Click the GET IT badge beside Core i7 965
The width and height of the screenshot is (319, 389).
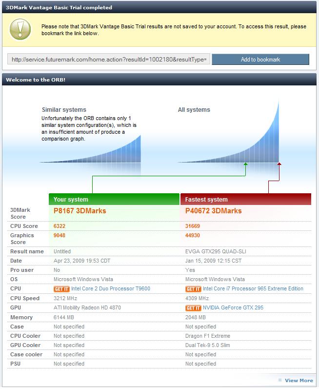(x=193, y=289)
